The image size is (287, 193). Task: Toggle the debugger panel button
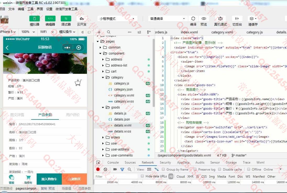pos(66,19)
